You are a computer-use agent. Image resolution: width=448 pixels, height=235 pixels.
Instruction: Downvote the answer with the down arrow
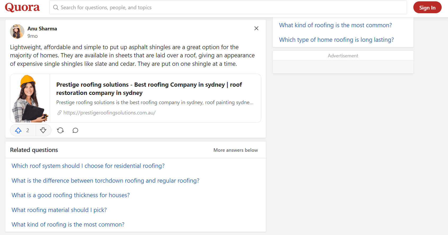click(43, 130)
